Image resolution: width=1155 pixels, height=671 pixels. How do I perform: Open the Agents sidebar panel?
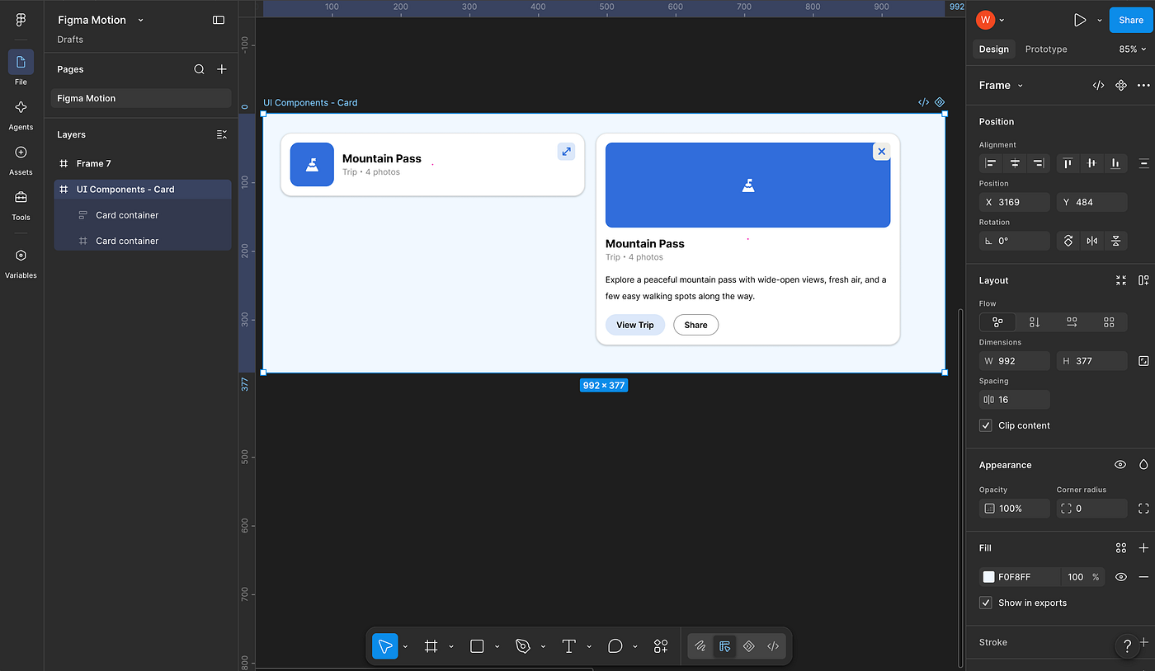point(21,114)
